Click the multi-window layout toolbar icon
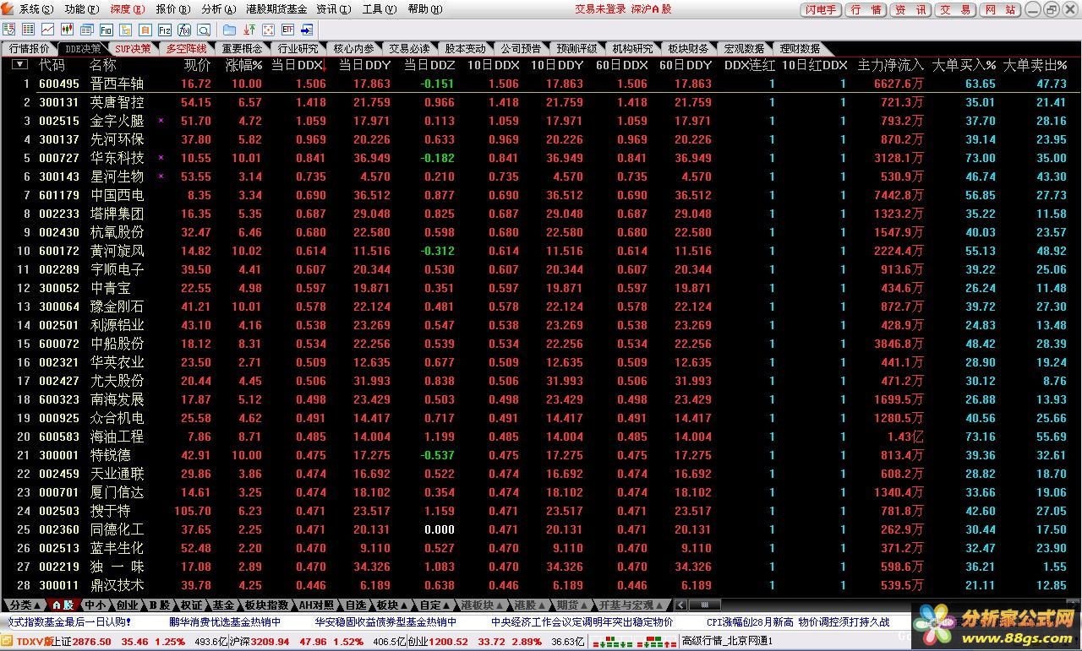Viewport: 1082px width, 651px height. (86, 30)
